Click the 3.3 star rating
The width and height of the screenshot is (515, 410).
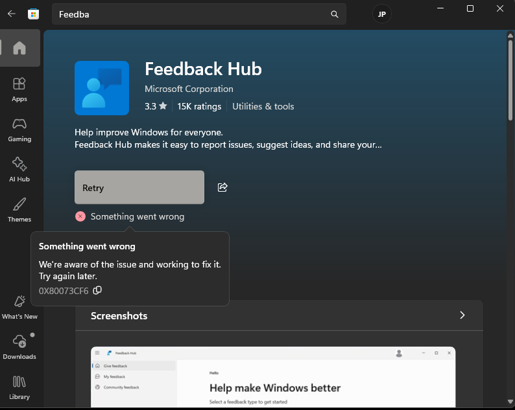click(156, 106)
